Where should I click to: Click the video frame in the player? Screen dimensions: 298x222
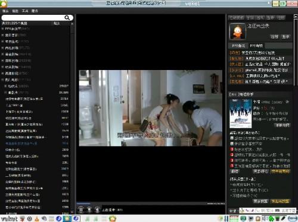(x=151, y=108)
